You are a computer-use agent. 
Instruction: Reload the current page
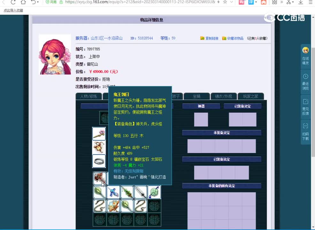(x=13, y=2)
